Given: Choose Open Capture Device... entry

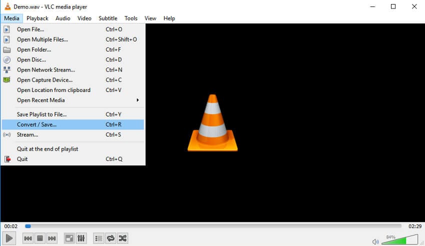Looking at the screenshot, I should [72, 80].
